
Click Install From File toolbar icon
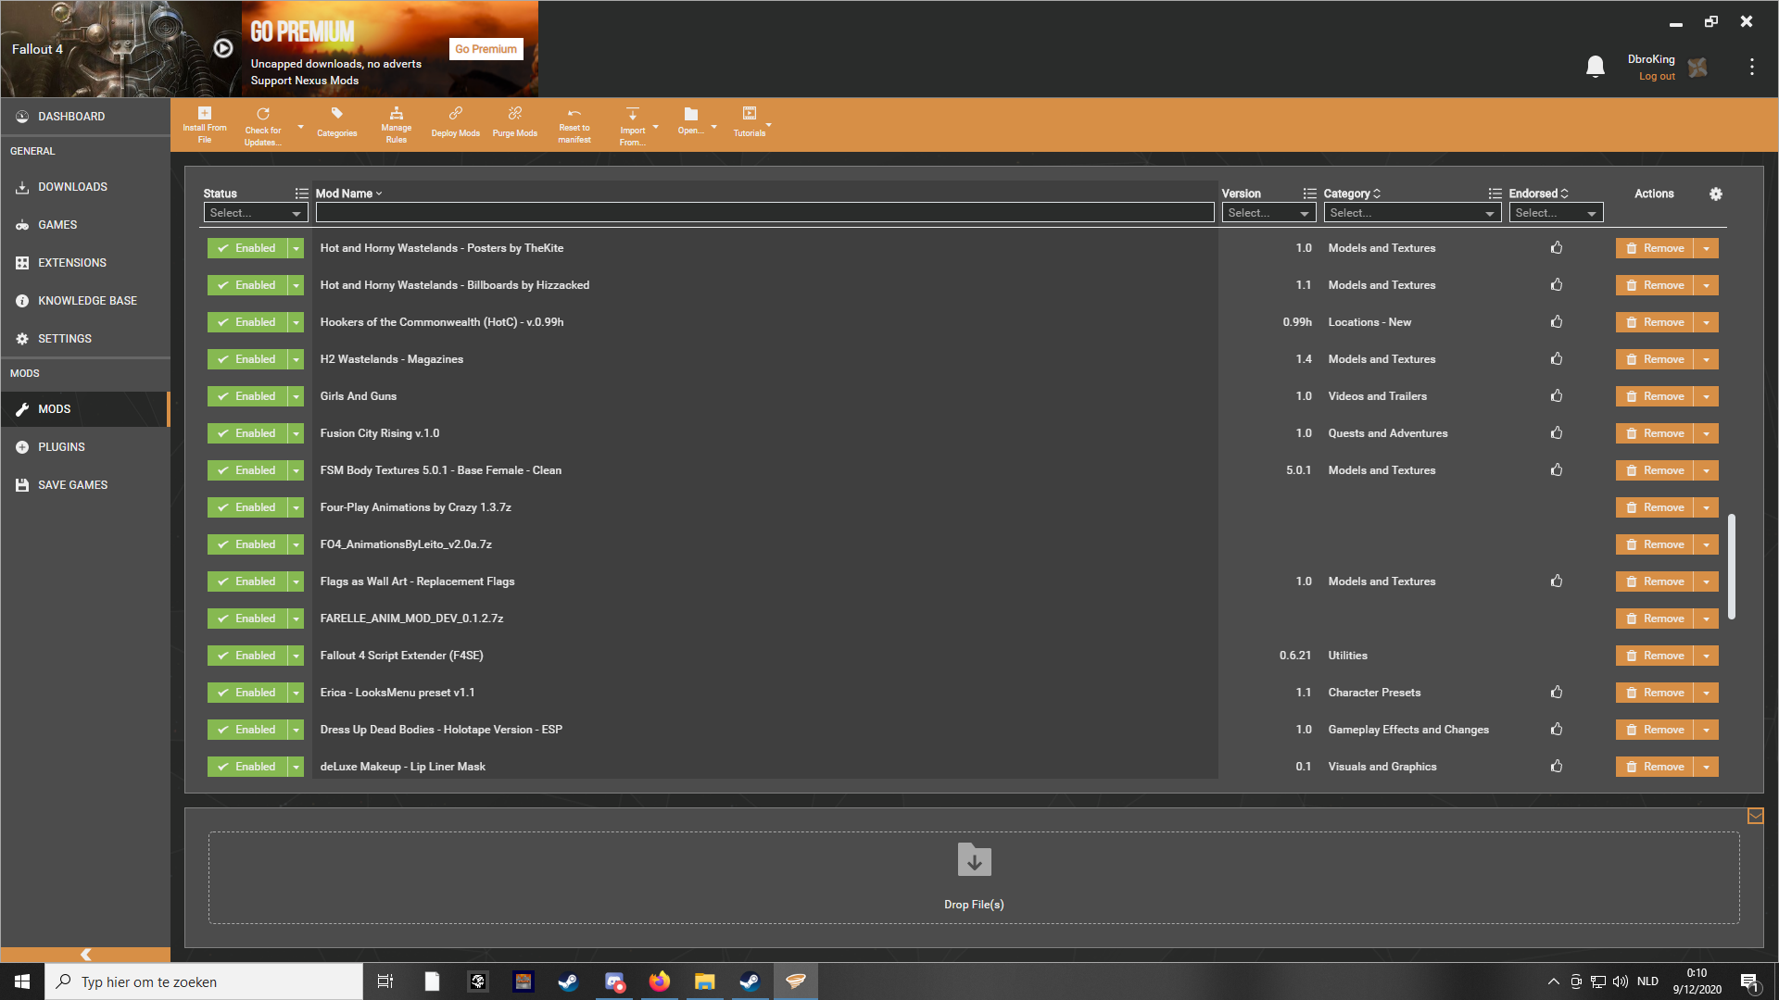[x=205, y=114]
